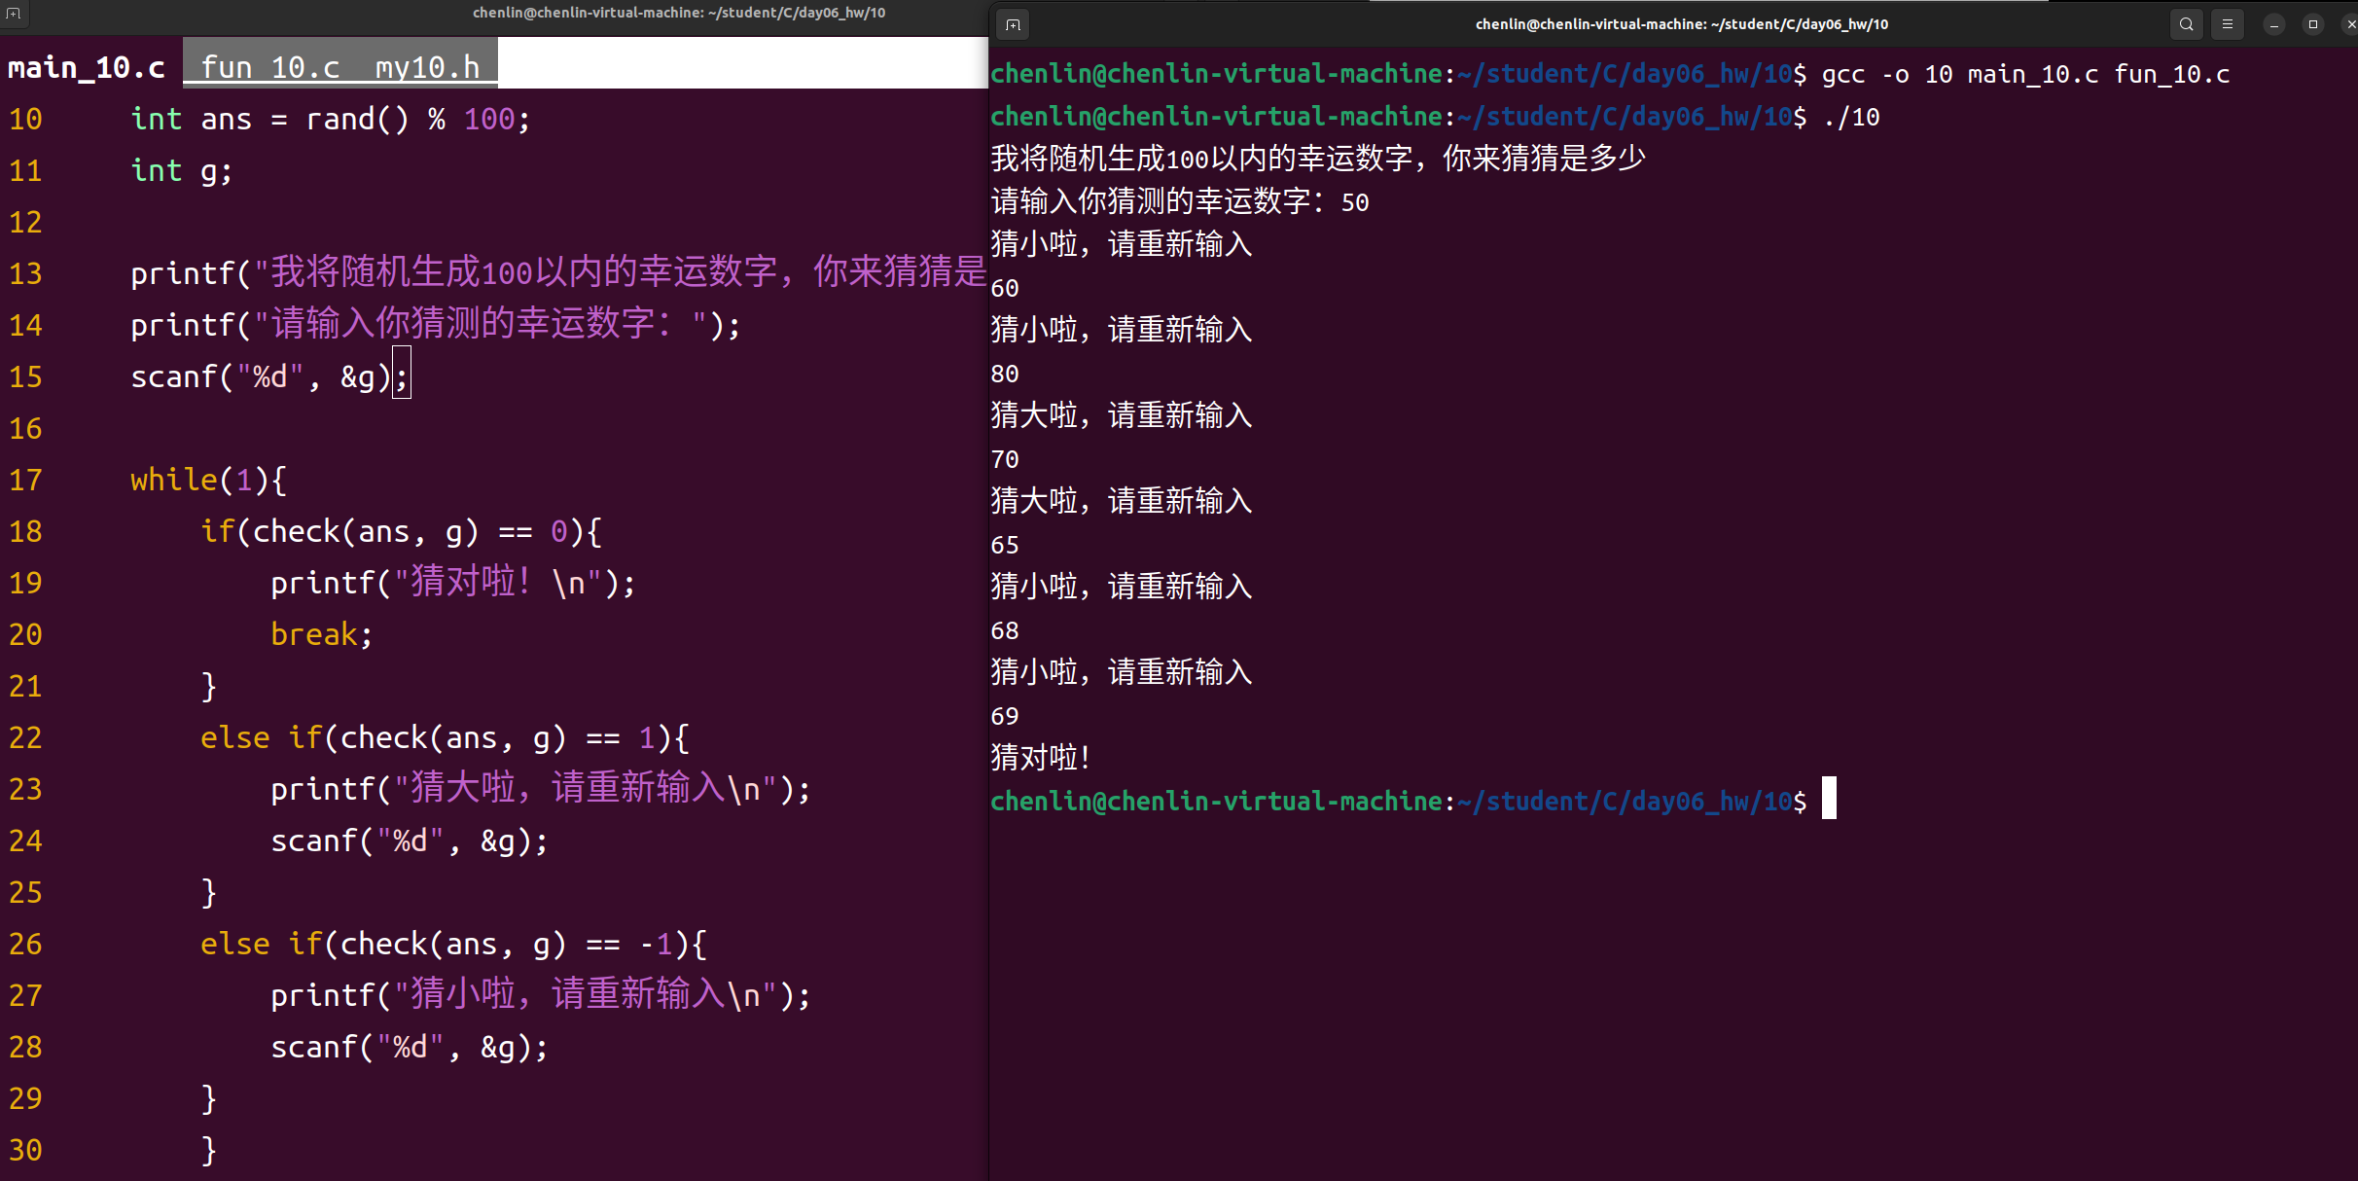Click 'else if(check(ans, g) == -1){' line
This screenshot has height=1181, width=2358.
454,944
